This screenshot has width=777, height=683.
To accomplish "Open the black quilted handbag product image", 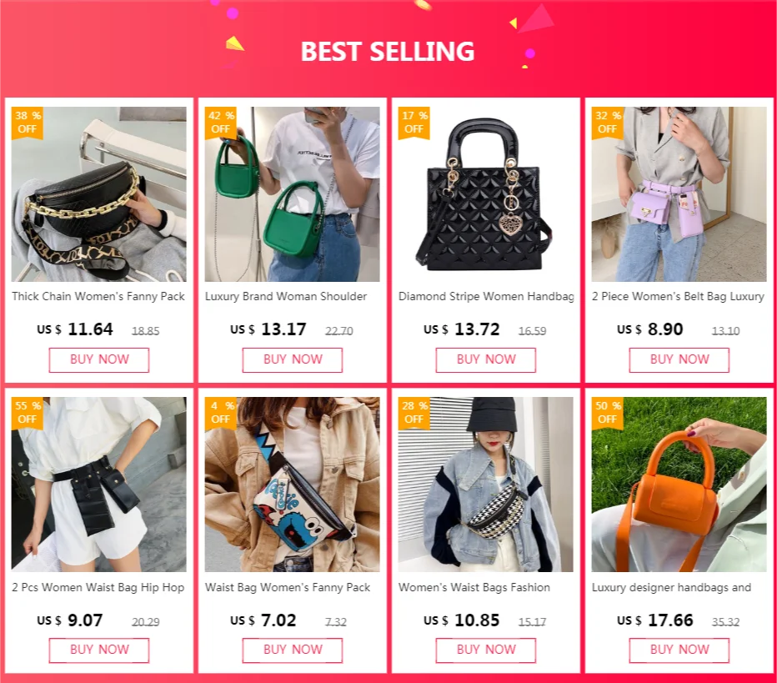I will (x=485, y=194).
